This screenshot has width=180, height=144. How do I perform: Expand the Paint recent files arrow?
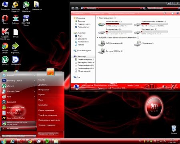pyautogui.click(x=34, y=97)
